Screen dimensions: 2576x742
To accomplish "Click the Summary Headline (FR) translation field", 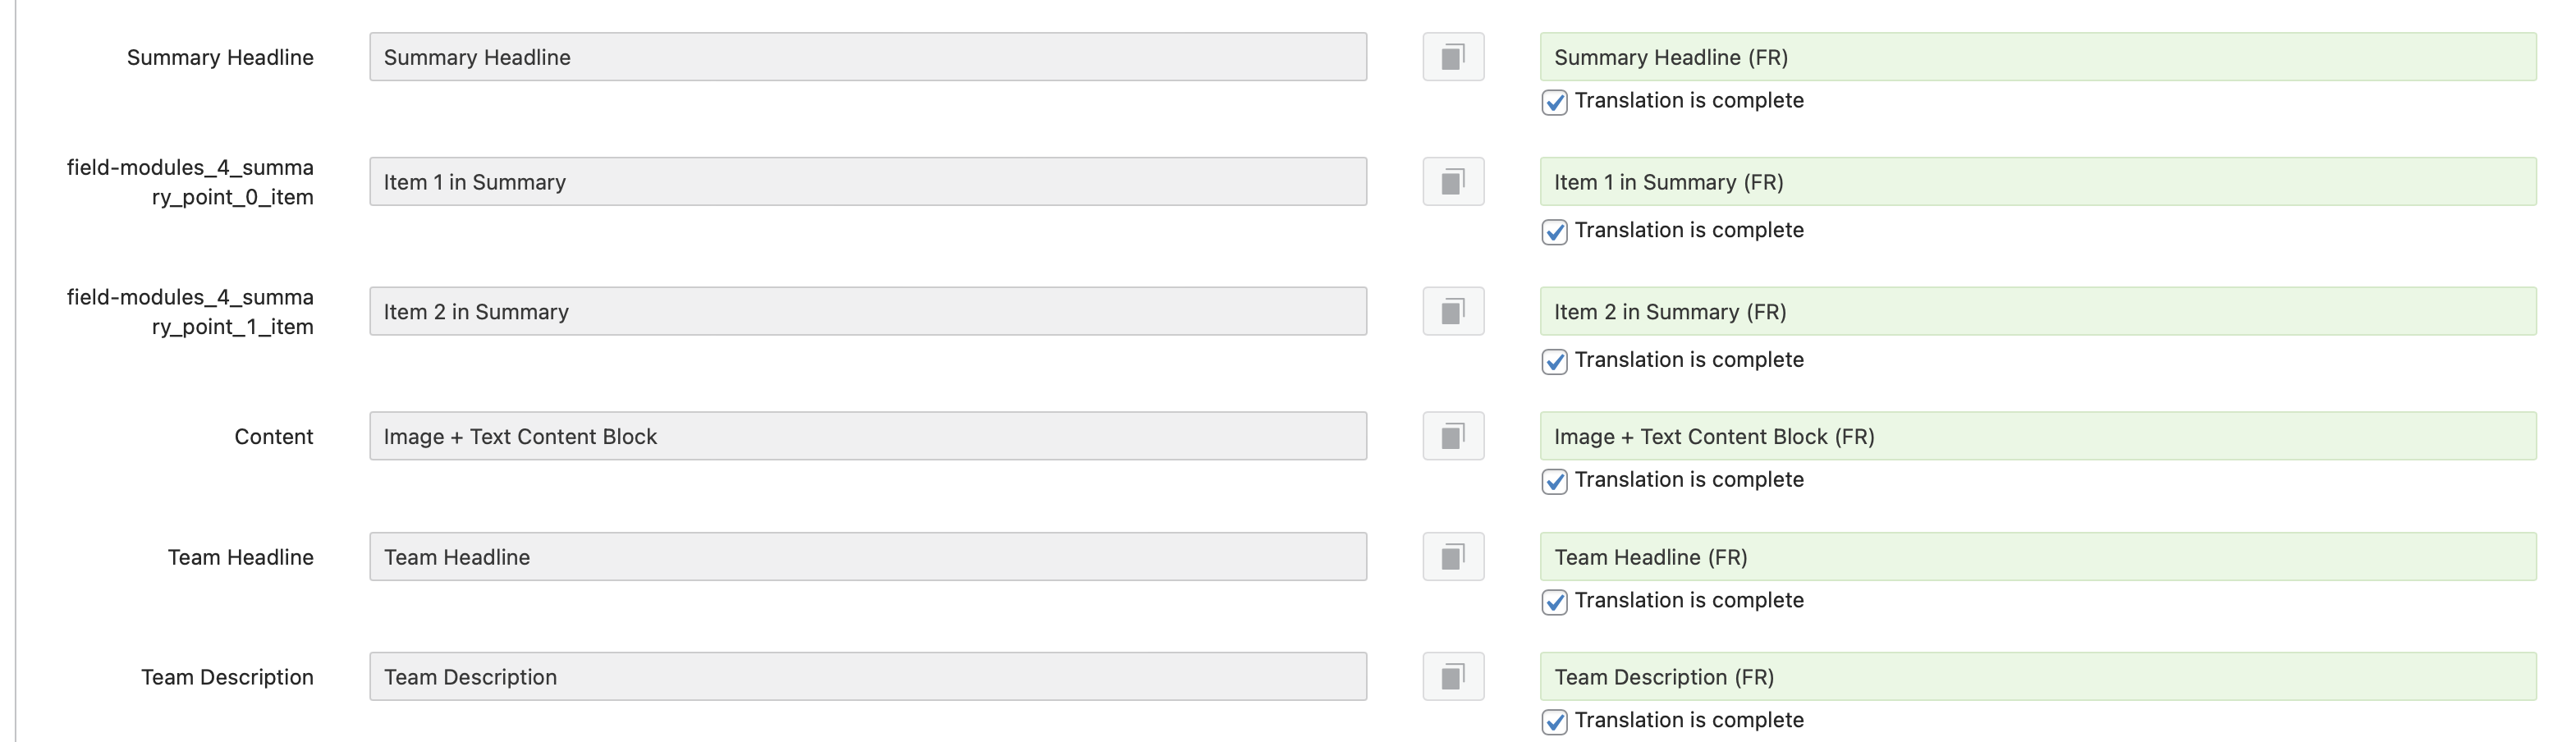I will (x=2037, y=57).
